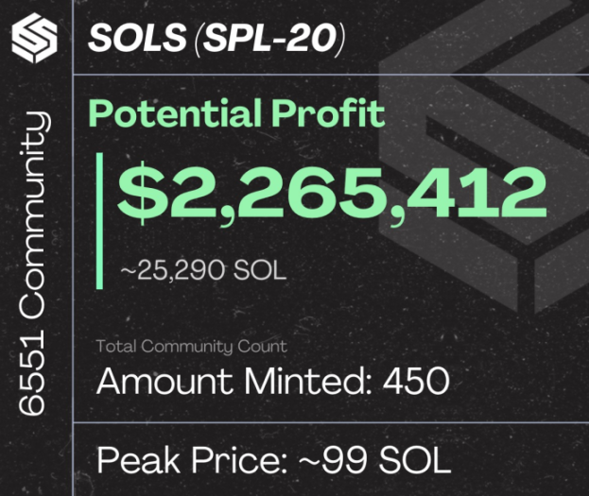The image size is (589, 496).
Task: Click the (SPL-20) text in the header
Action: tap(269, 38)
